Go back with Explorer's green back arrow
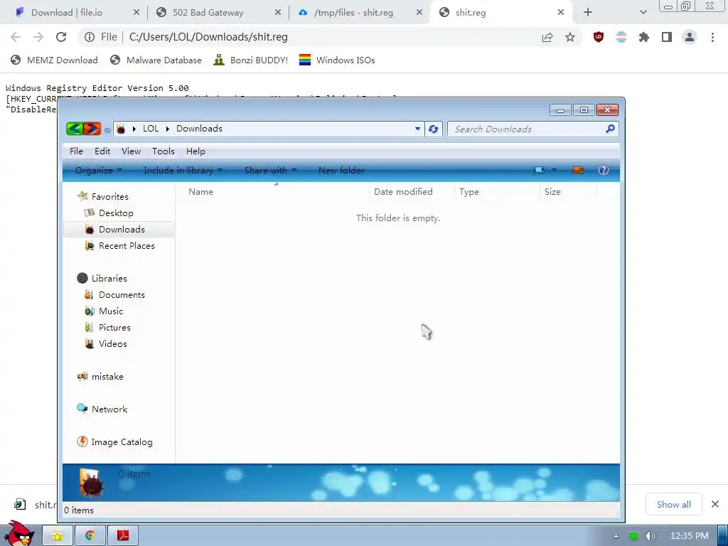This screenshot has height=546, width=728. pyautogui.click(x=74, y=129)
